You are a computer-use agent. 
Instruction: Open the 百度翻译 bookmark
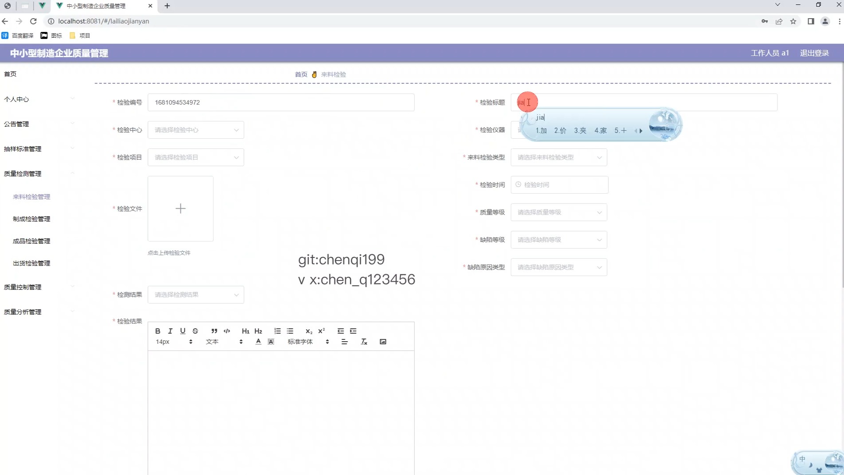[21, 35]
